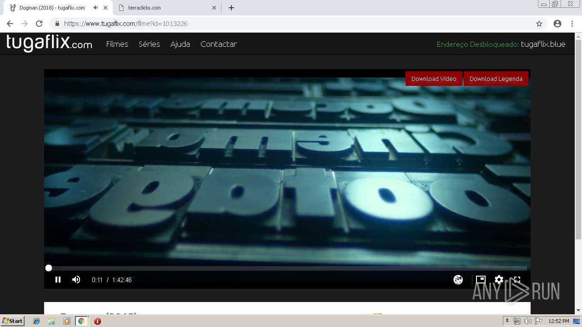Click the Chrome taskbar button
This screenshot has height=327, width=582.
[x=81, y=321]
